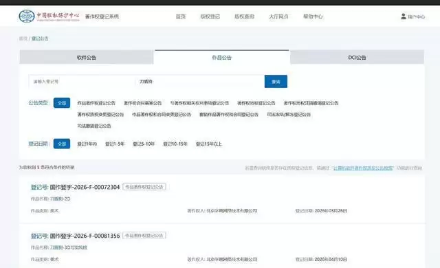Image resolution: width=440 pixels, height=268 pixels.
Task: Select 全部 for 公告类型
Action: [62, 103]
